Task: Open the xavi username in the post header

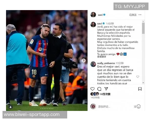Action: point(100,15)
